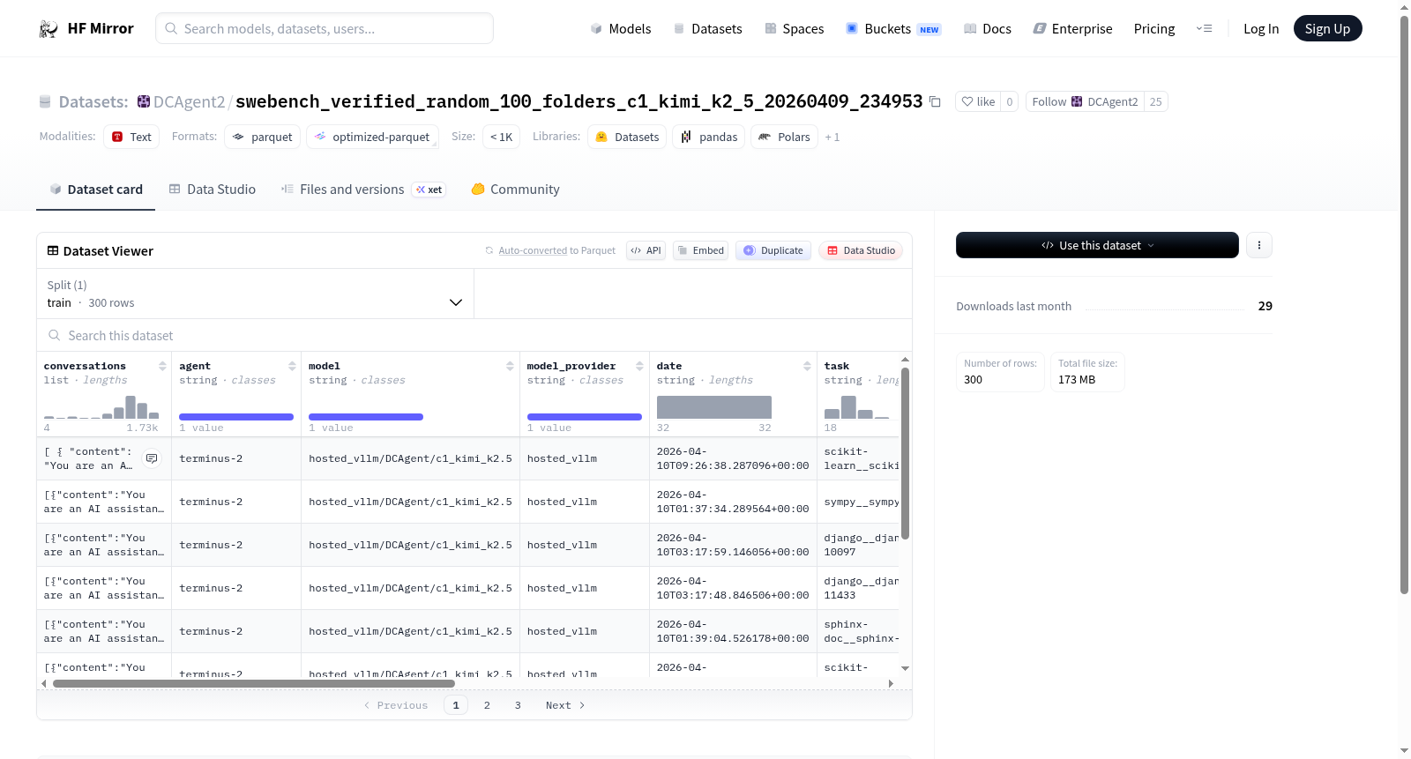Focus the Search this dataset field

[474, 335]
